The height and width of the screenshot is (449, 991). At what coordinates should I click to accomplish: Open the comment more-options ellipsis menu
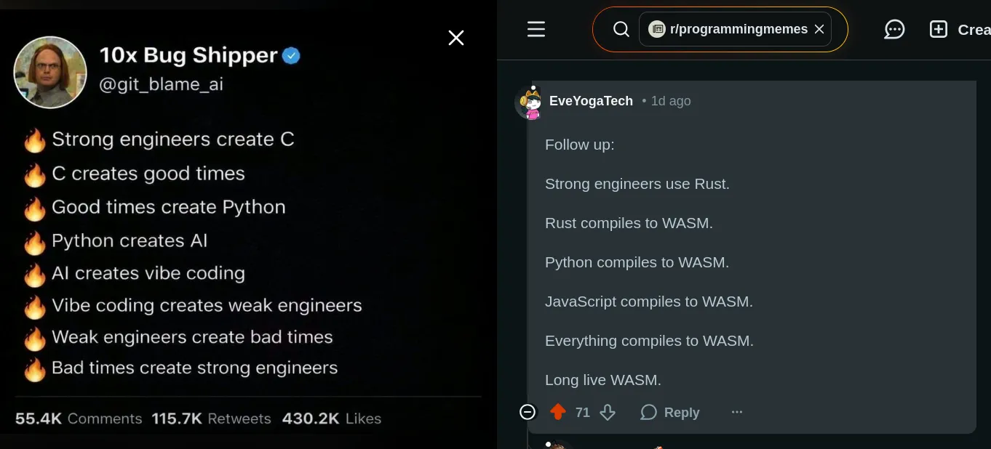736,412
